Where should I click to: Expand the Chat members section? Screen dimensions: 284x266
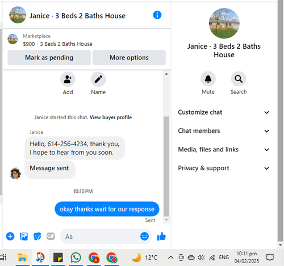(x=224, y=131)
